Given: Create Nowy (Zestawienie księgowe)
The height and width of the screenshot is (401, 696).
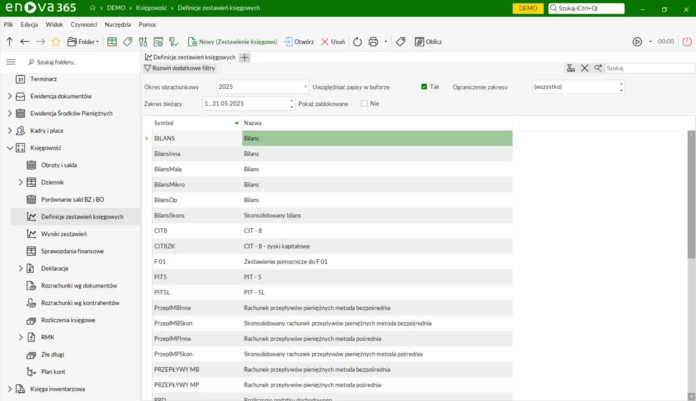Looking at the screenshot, I should (x=233, y=42).
